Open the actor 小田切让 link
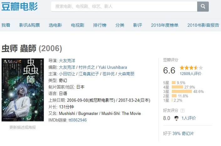Image resolution: width=221 pixels, height=146 pixels. (x=67, y=74)
